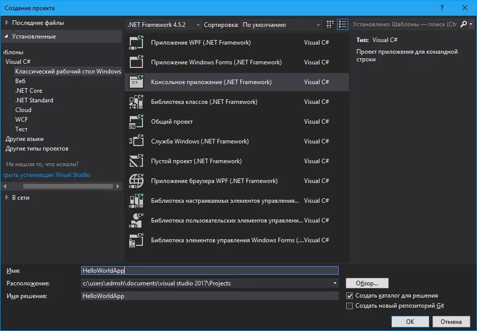Click the console application template icon
The width and height of the screenshot is (477, 331).
coord(136,82)
